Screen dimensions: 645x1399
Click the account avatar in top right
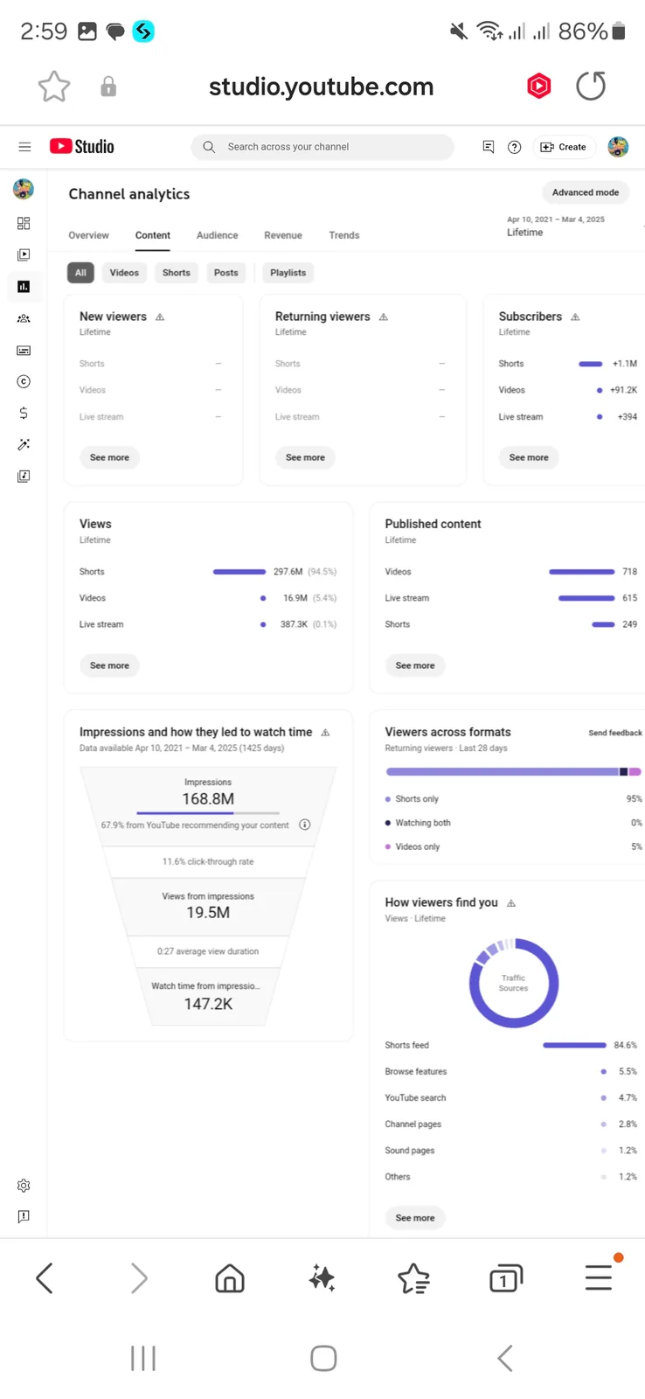point(618,147)
